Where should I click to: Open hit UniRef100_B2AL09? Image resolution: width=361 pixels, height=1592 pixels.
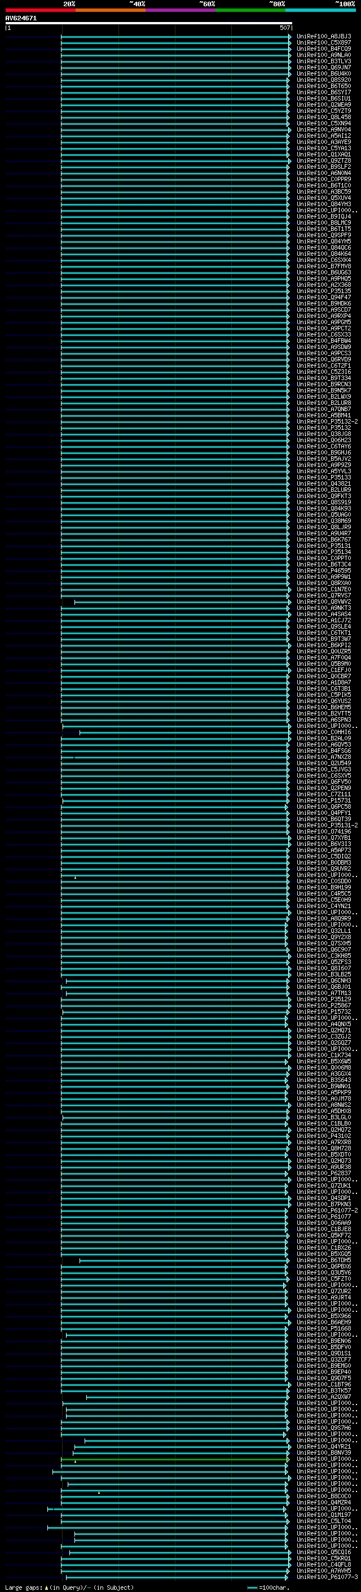324,739
